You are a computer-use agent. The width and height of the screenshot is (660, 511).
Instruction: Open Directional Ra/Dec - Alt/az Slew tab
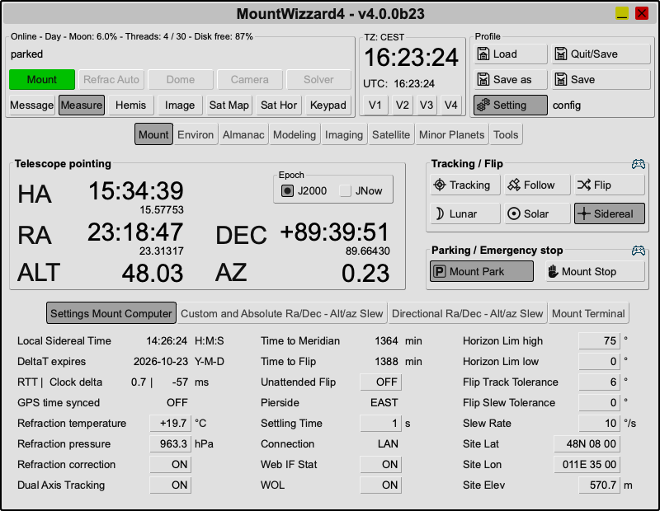click(467, 313)
